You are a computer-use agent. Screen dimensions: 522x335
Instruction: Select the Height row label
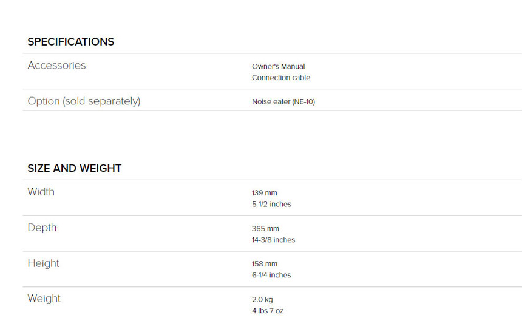43,263
